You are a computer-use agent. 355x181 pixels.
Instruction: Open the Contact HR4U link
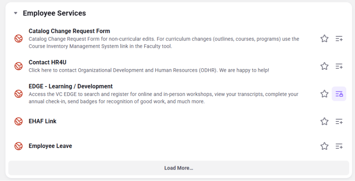tap(47, 62)
